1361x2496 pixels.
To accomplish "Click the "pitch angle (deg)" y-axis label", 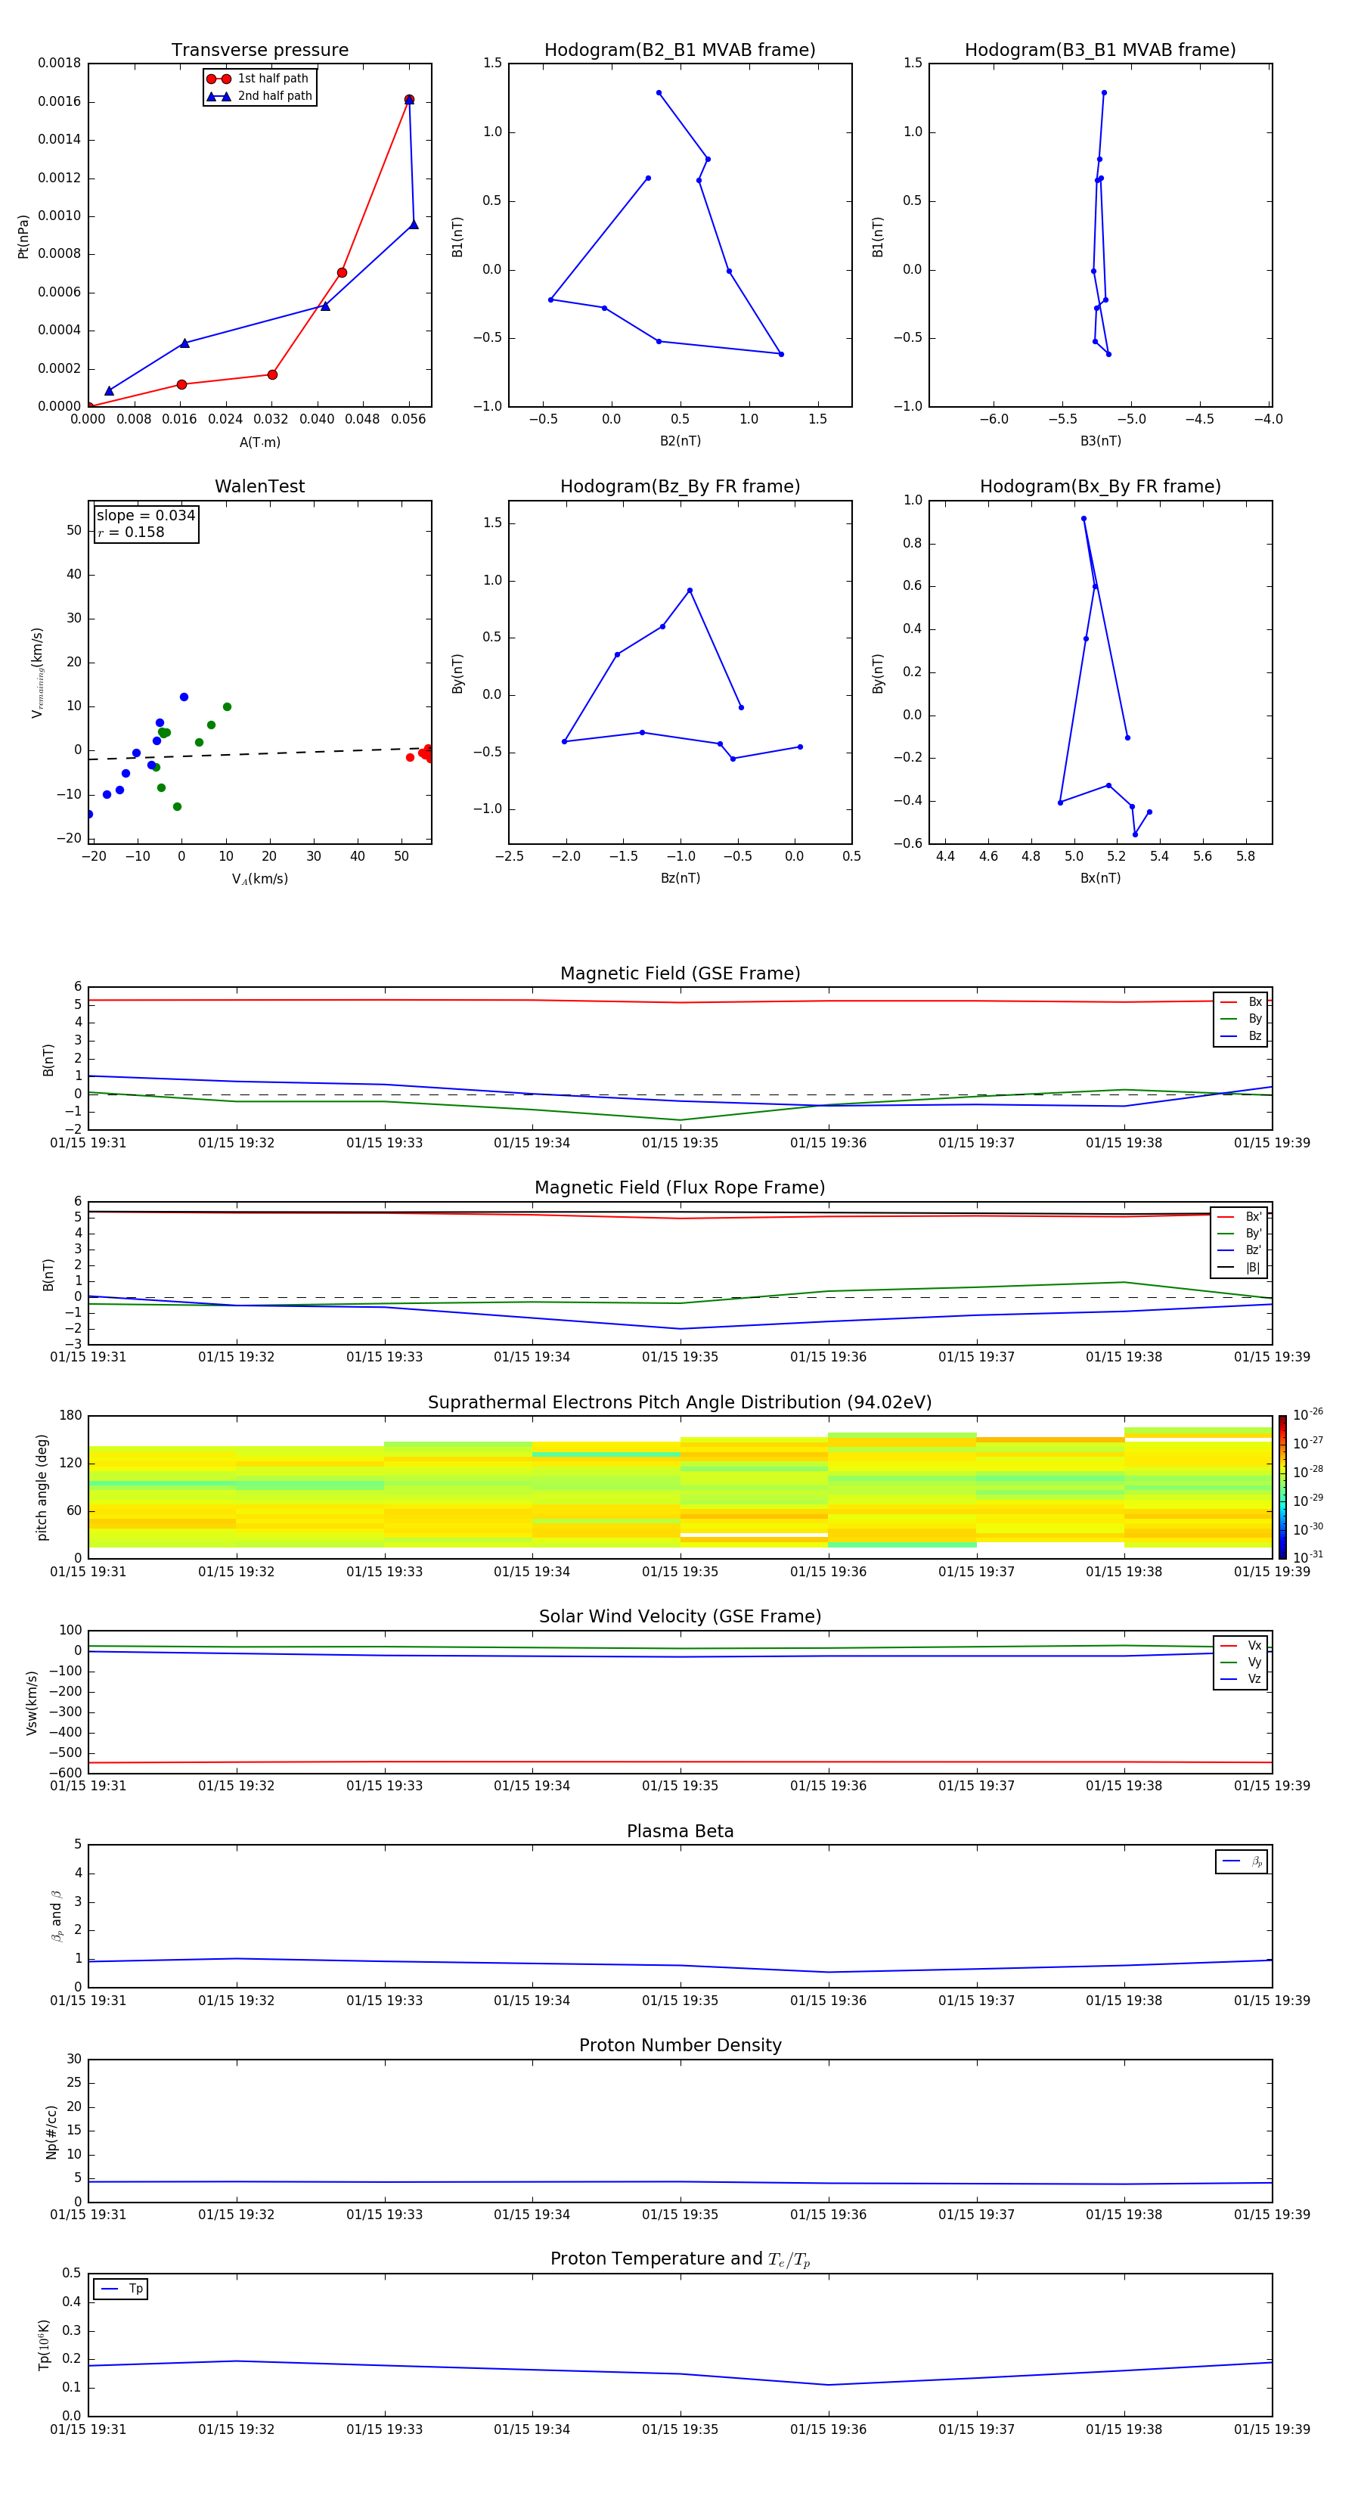I will 42,1487.
